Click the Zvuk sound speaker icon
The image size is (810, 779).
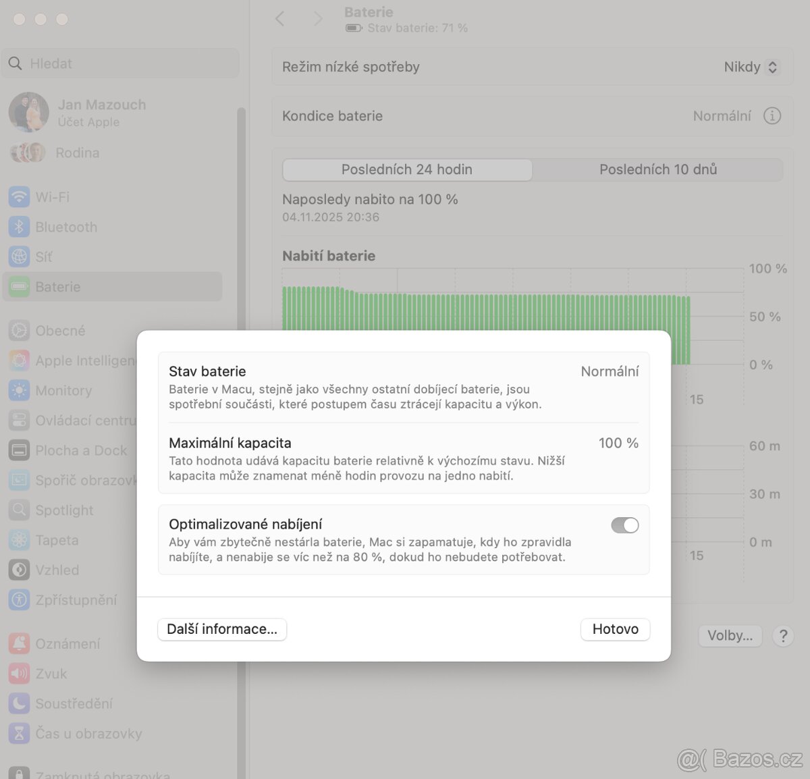[19, 673]
